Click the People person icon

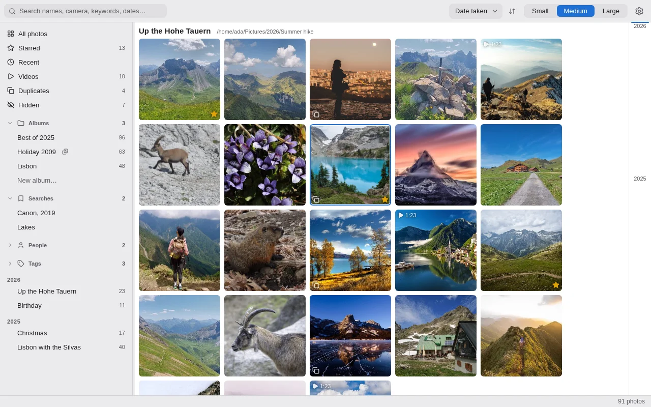pos(21,245)
